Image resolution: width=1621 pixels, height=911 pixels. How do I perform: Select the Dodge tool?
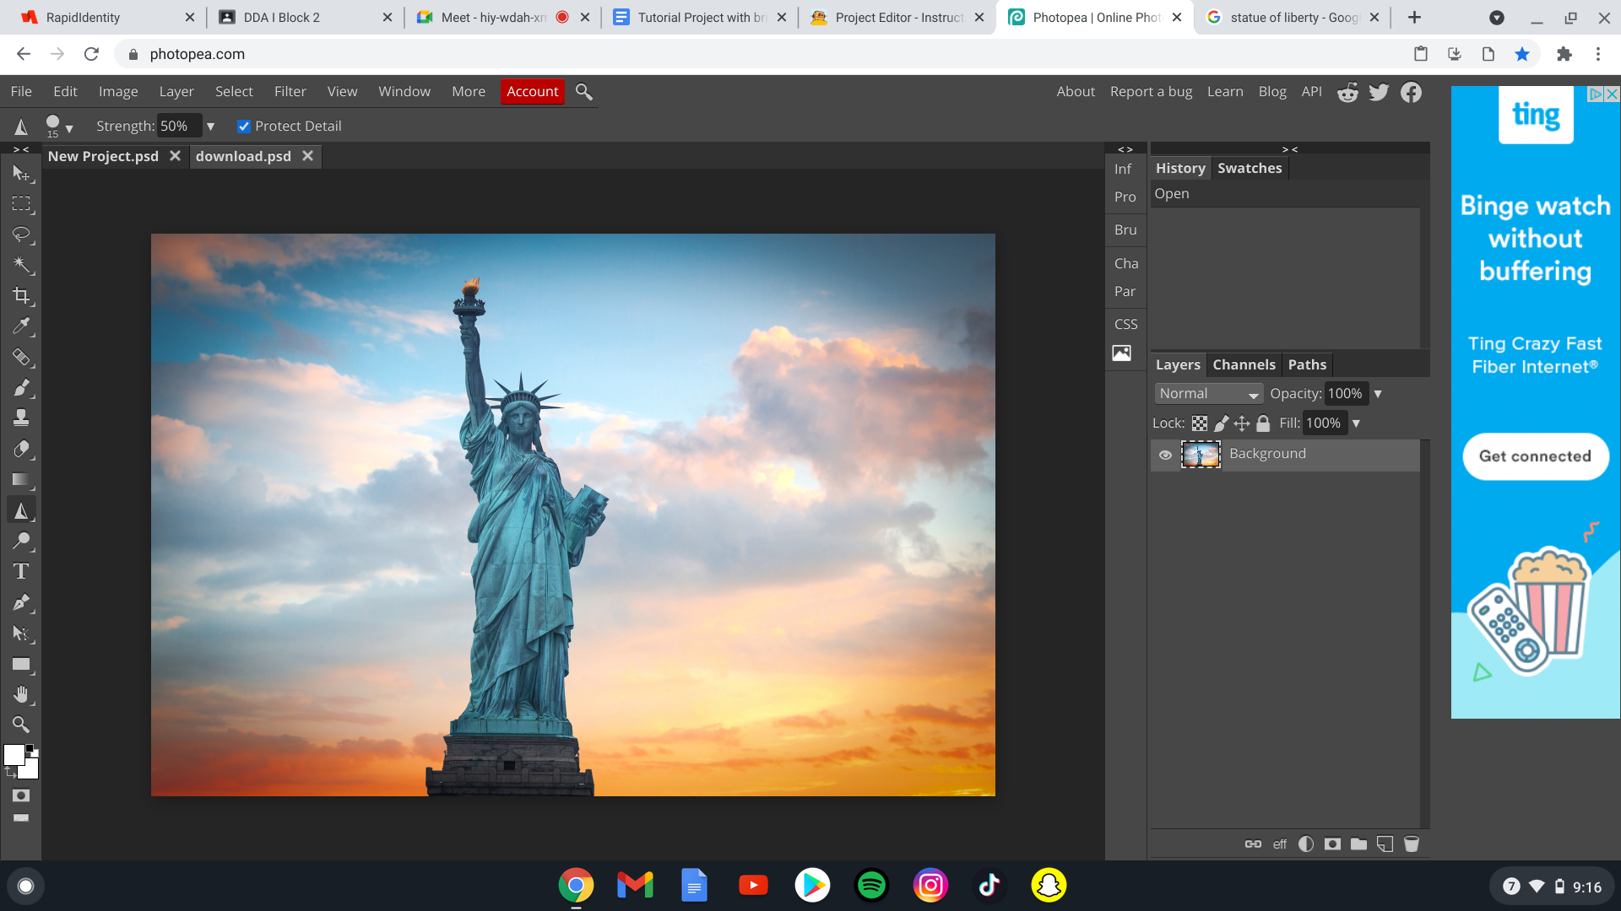pos(21,541)
